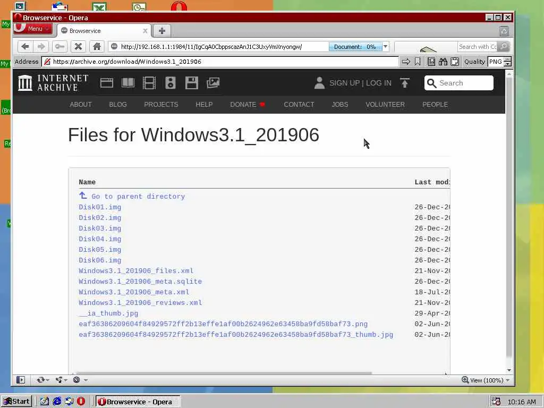The image size is (544, 408).
Task: Increase Quality with the up stepper
Action: pyautogui.click(x=507, y=59)
